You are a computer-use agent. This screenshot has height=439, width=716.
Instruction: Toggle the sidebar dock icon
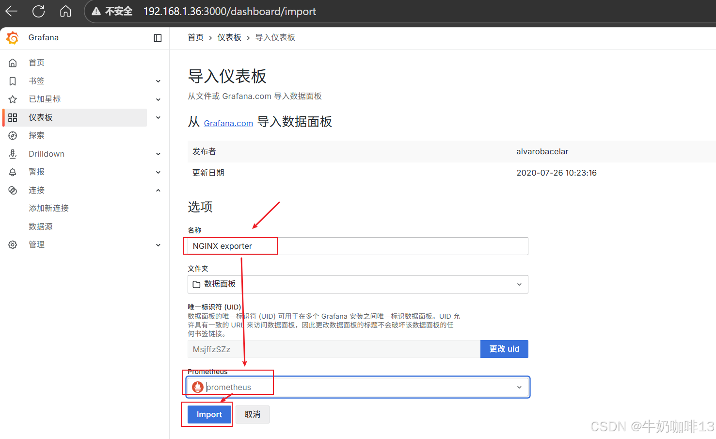pos(158,38)
